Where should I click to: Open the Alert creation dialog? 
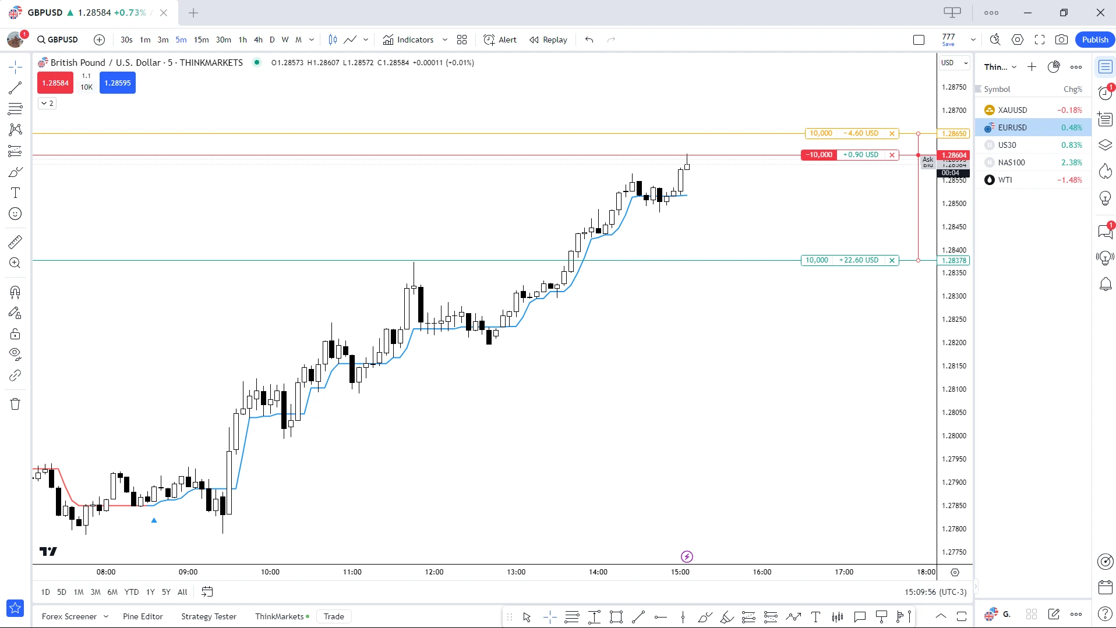click(500, 40)
